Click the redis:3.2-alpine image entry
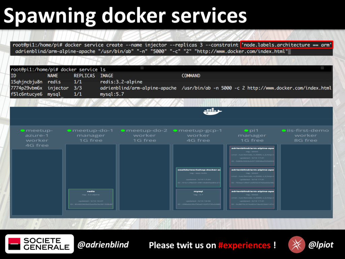 121,82
